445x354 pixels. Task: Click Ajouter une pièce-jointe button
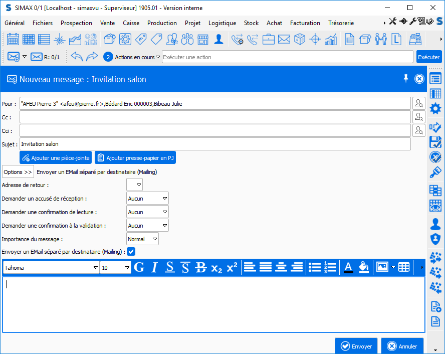click(x=56, y=158)
